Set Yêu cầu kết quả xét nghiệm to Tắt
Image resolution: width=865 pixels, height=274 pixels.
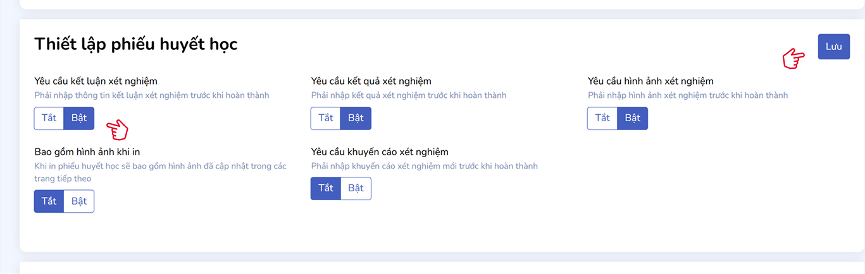(325, 118)
